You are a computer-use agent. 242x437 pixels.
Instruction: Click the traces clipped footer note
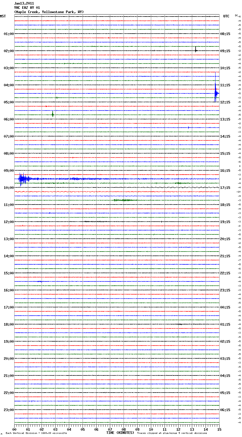172,433
